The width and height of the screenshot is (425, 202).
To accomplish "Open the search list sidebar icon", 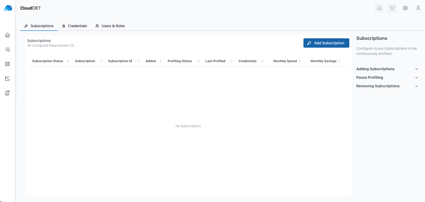I will click(x=8, y=50).
